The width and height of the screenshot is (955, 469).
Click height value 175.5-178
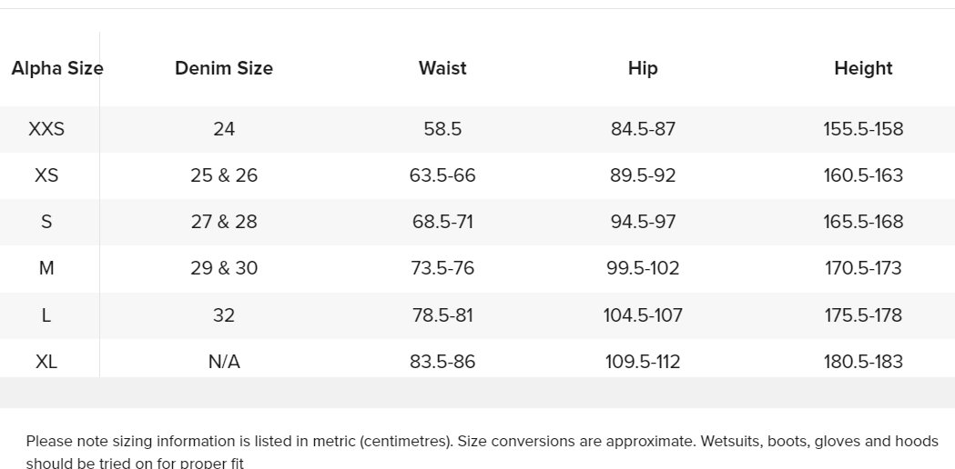[863, 315]
